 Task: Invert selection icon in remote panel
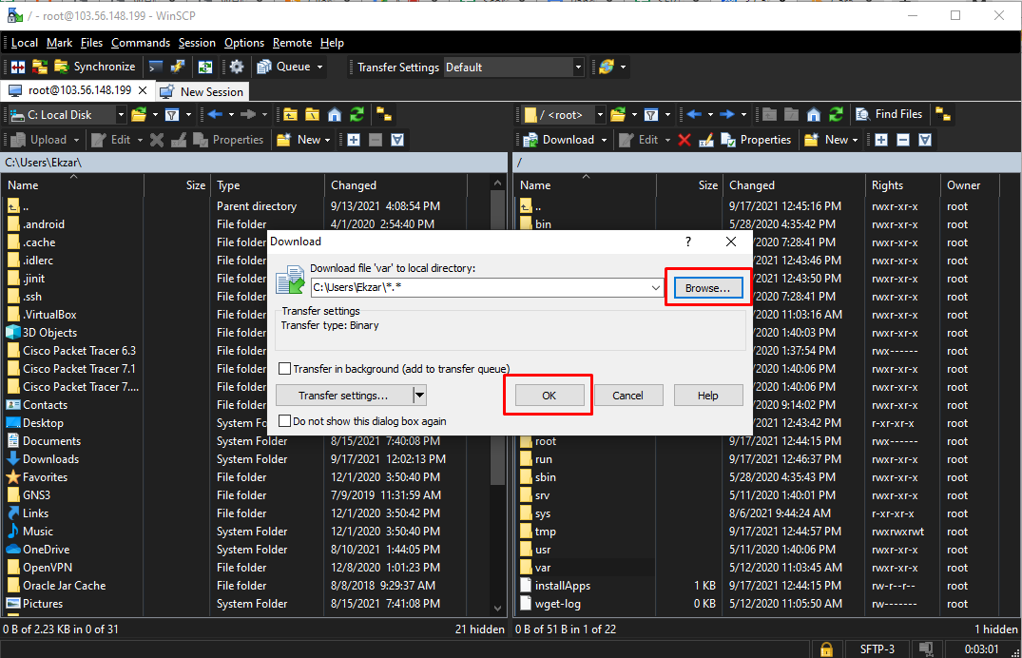[x=925, y=140]
